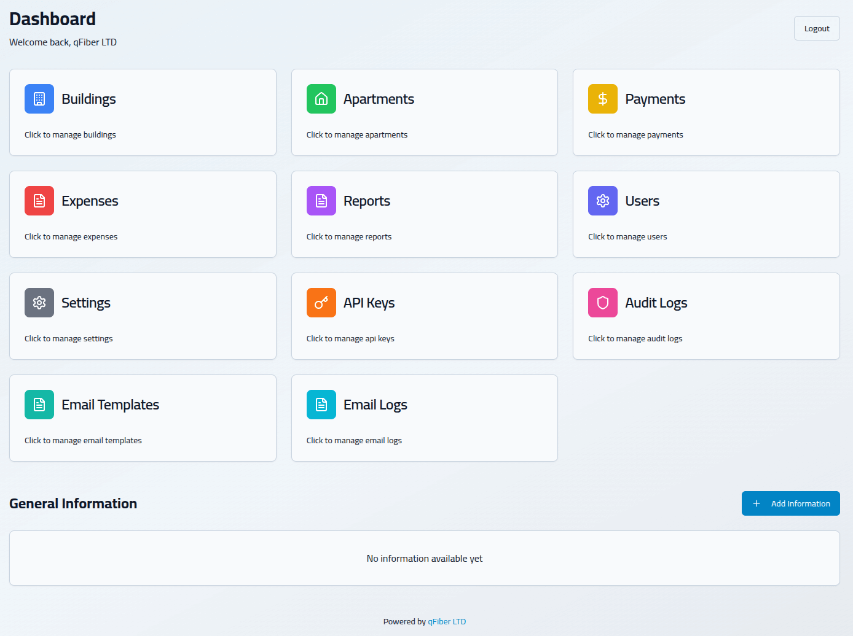Click the pink Audit Logs shield icon
The width and height of the screenshot is (853, 636).
603,303
